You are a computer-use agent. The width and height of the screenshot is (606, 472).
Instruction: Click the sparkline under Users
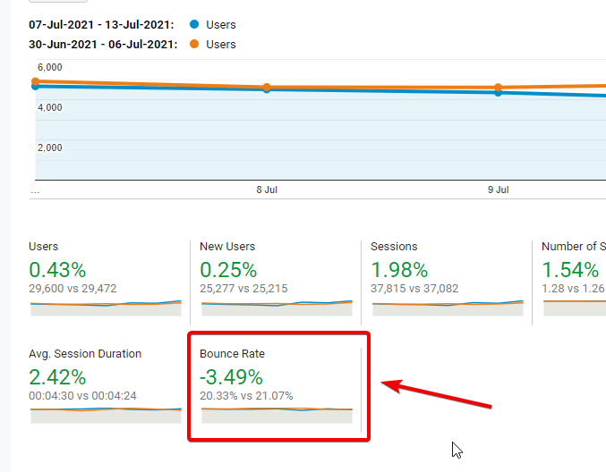[x=106, y=308]
